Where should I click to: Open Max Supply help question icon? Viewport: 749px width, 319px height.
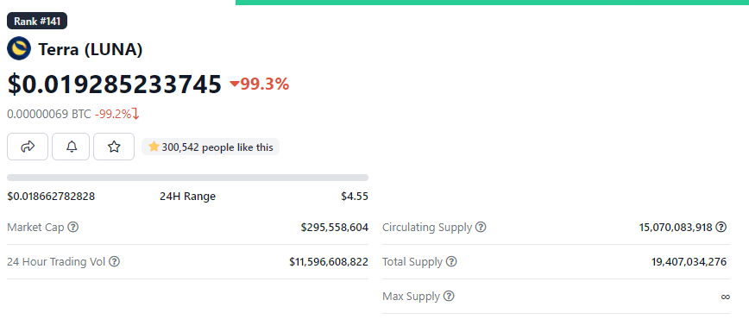point(449,296)
